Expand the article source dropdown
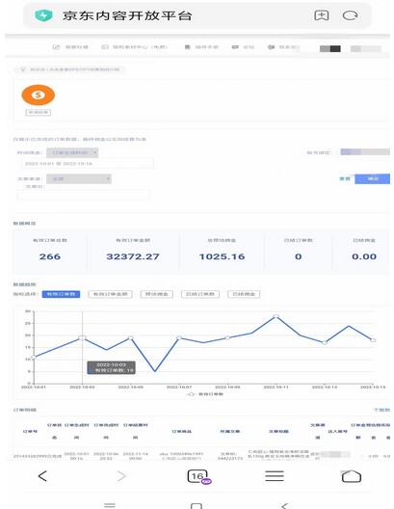This screenshot has height=509, width=394. pos(79,179)
